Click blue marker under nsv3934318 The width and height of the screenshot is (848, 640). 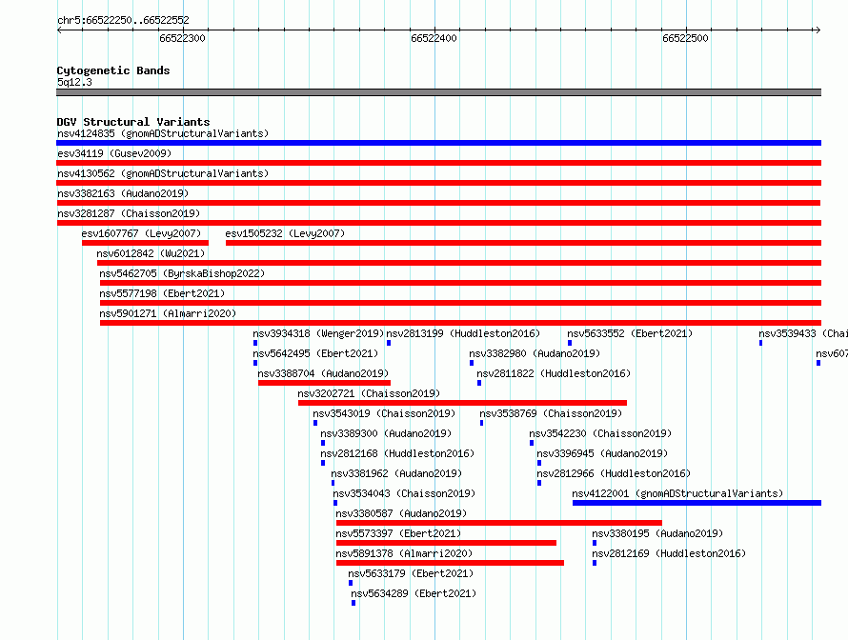255,343
